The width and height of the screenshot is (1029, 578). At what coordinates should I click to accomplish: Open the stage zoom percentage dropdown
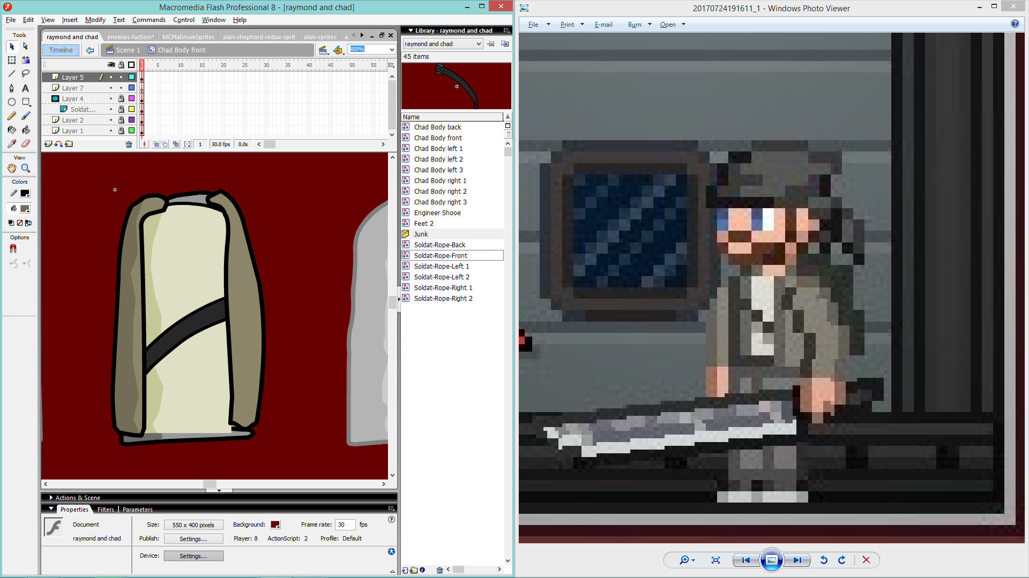pos(392,50)
